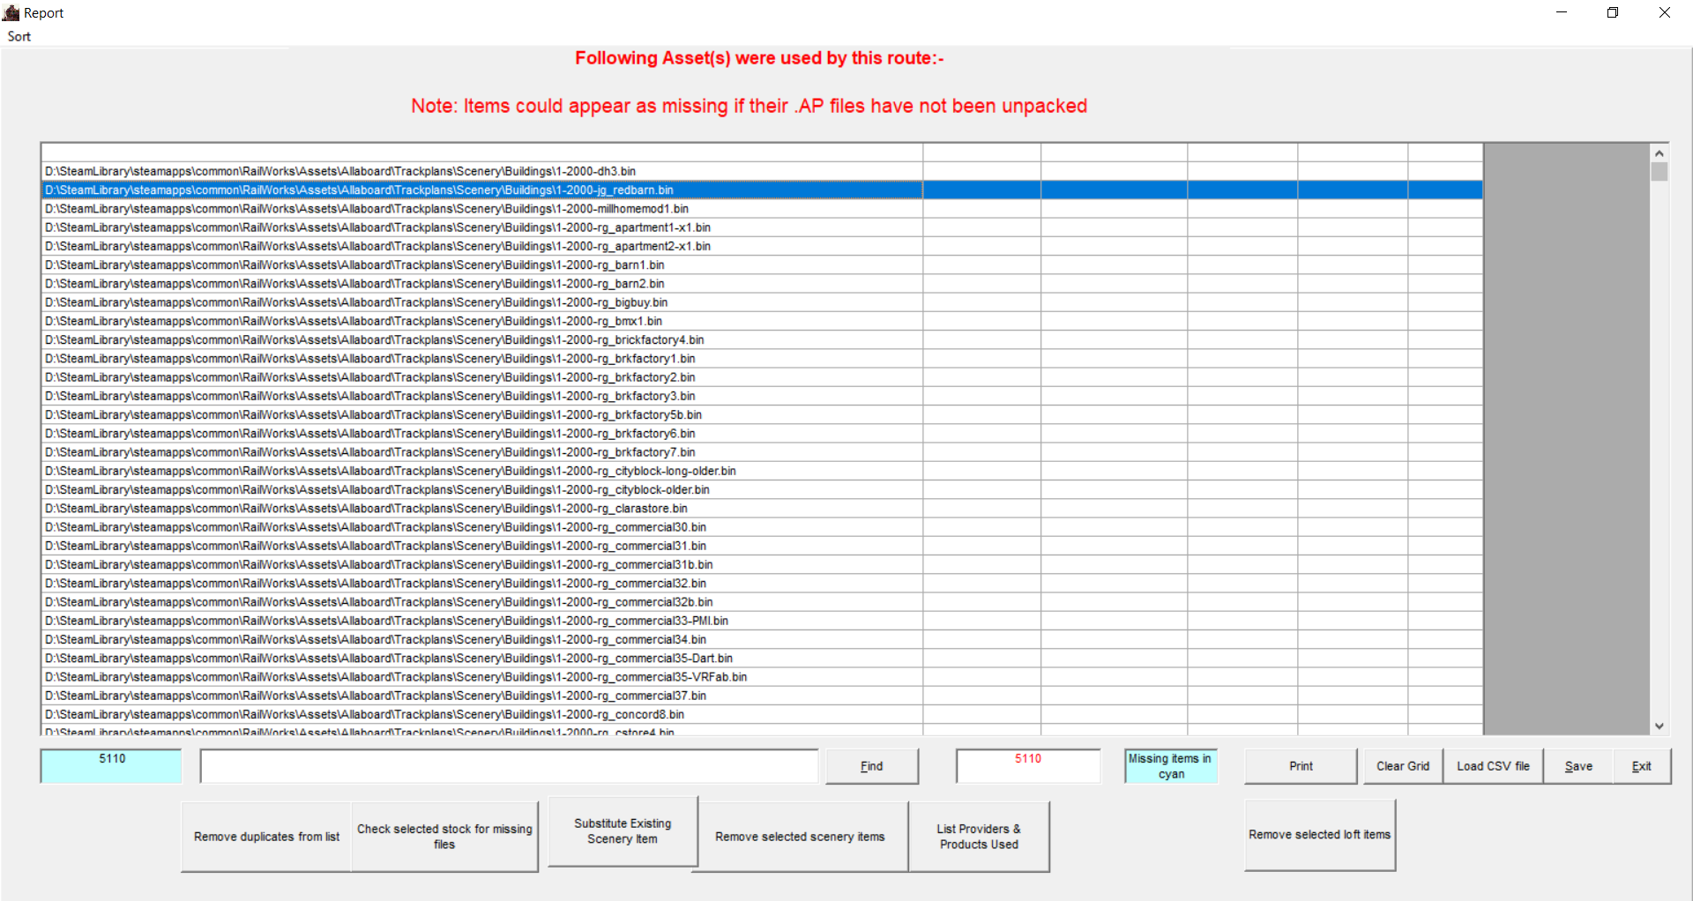Click the Report app icon in title bar
1693x901 pixels.
coord(11,12)
